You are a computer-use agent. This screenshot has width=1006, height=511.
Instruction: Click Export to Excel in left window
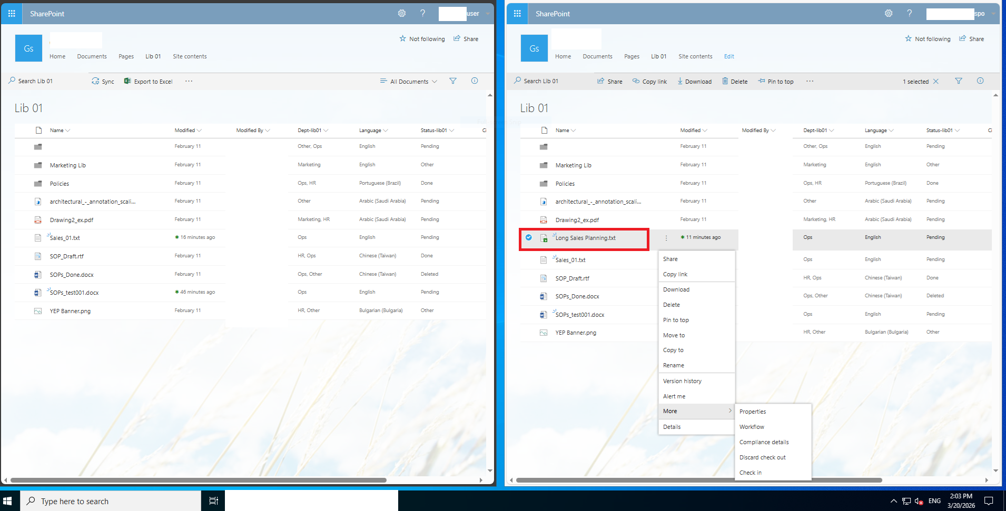tap(149, 82)
